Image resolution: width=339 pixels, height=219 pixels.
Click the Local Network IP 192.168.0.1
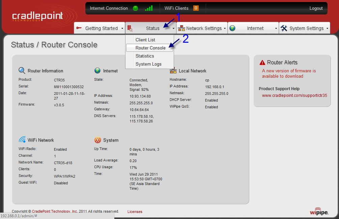[215, 87]
